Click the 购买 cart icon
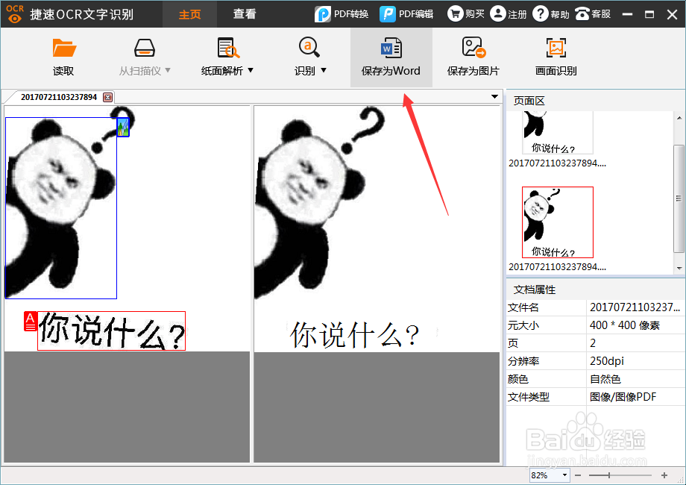The image size is (686, 485). click(x=455, y=13)
